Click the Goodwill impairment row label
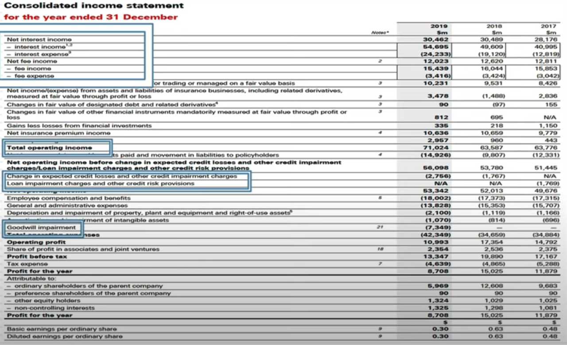 click(x=41, y=227)
